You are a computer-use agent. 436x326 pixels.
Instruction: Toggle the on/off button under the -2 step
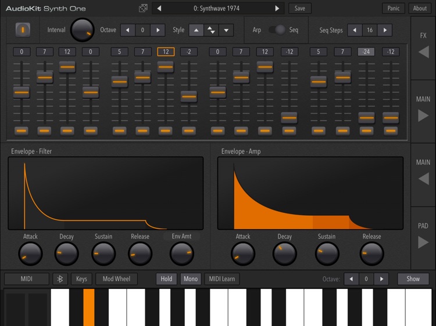point(189,131)
